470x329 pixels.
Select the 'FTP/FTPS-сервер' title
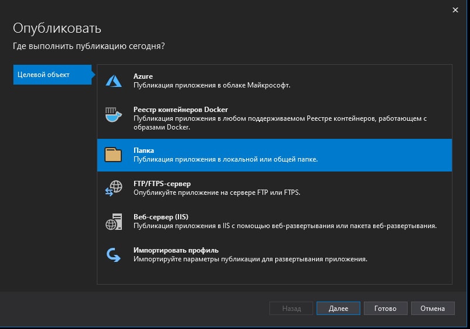pyautogui.click(x=162, y=184)
